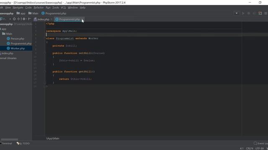268x150 pixels.
Task: Click the multicolor project structure icon
Action: coord(260,13)
